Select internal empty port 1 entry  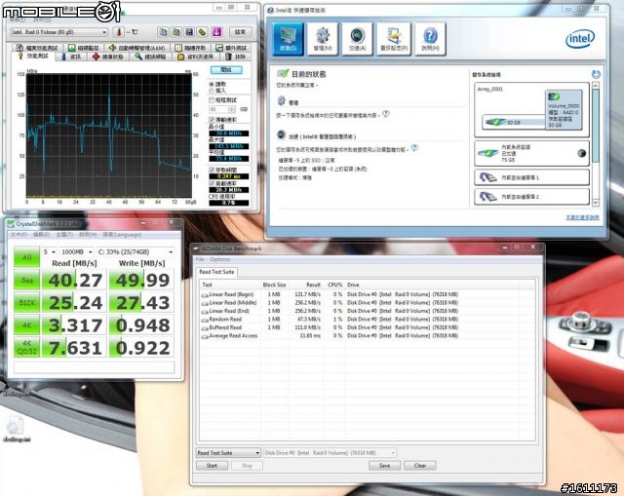[531, 177]
